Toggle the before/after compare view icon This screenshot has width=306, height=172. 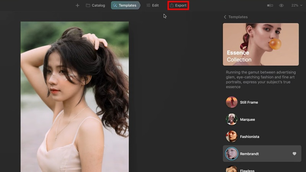tap(270, 5)
